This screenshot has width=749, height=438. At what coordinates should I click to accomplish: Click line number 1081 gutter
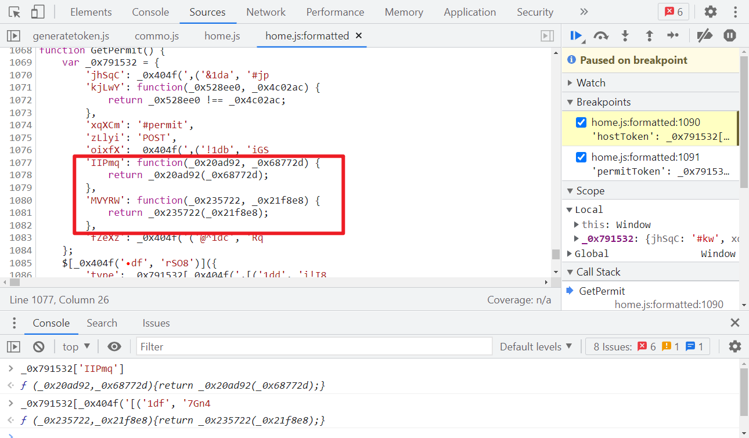click(21, 213)
